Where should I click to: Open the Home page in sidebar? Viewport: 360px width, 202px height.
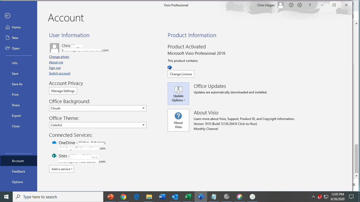tap(18, 27)
